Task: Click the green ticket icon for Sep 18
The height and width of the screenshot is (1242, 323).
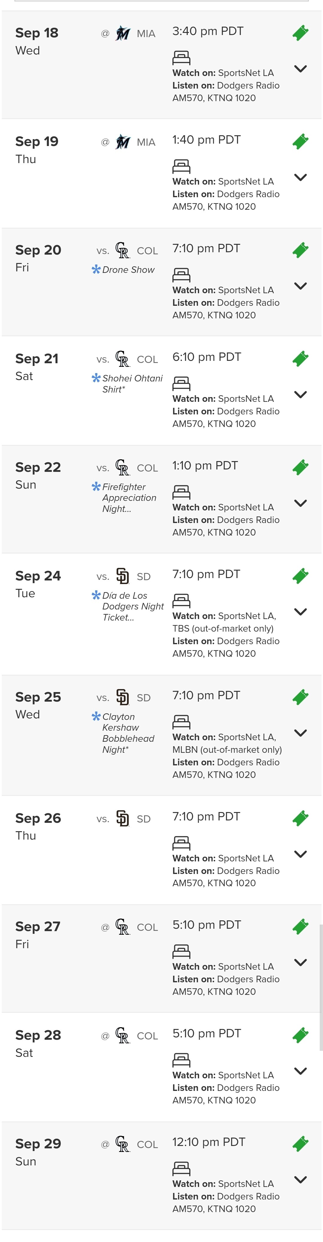Action: pyautogui.click(x=300, y=33)
